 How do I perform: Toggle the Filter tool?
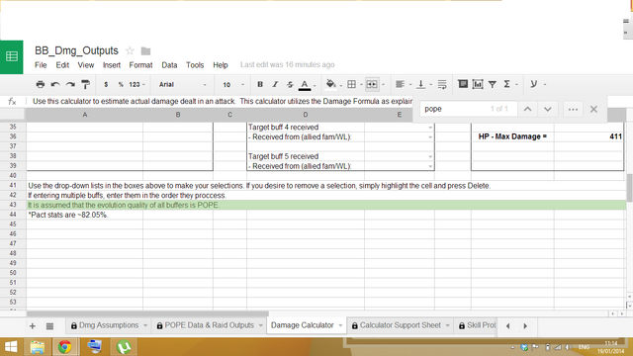[493, 84]
